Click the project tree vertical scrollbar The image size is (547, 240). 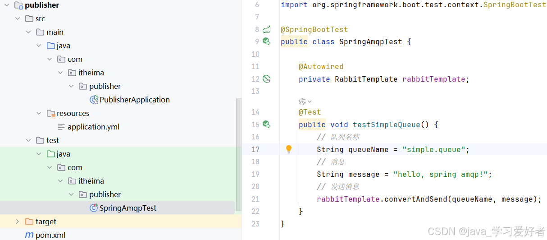tap(239, 155)
